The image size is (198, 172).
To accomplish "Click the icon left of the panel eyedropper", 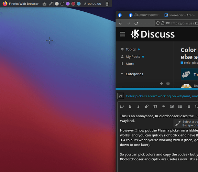I will pyautogui.click(x=44, y=4).
